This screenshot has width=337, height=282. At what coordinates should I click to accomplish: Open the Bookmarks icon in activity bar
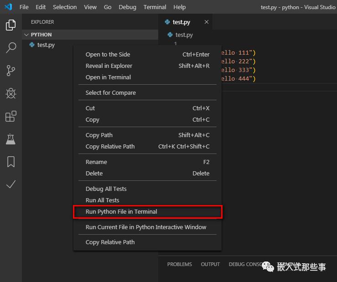[11, 162]
